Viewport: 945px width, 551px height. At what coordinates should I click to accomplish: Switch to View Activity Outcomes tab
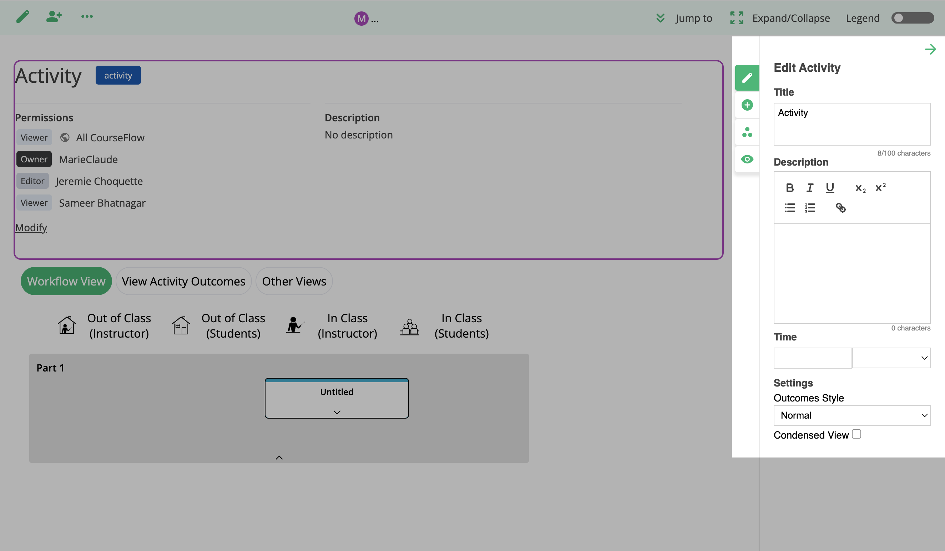click(183, 281)
